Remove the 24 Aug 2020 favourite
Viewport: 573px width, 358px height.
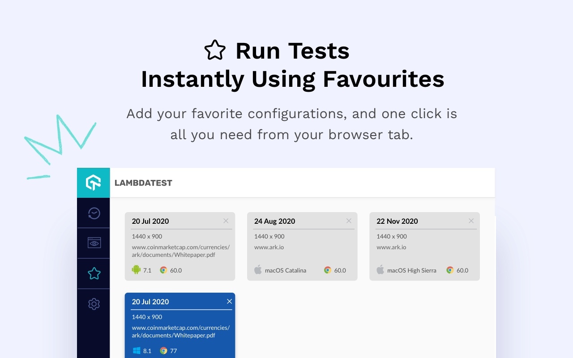coord(349,221)
